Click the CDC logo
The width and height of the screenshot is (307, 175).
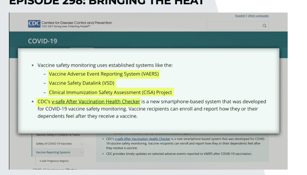pyautogui.click(x=34, y=24)
